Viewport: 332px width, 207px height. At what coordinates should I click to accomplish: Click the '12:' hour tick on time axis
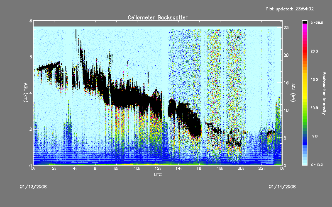[158, 168]
